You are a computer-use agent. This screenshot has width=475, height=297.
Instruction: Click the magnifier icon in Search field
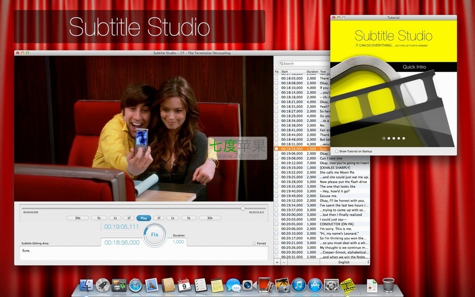point(281,63)
